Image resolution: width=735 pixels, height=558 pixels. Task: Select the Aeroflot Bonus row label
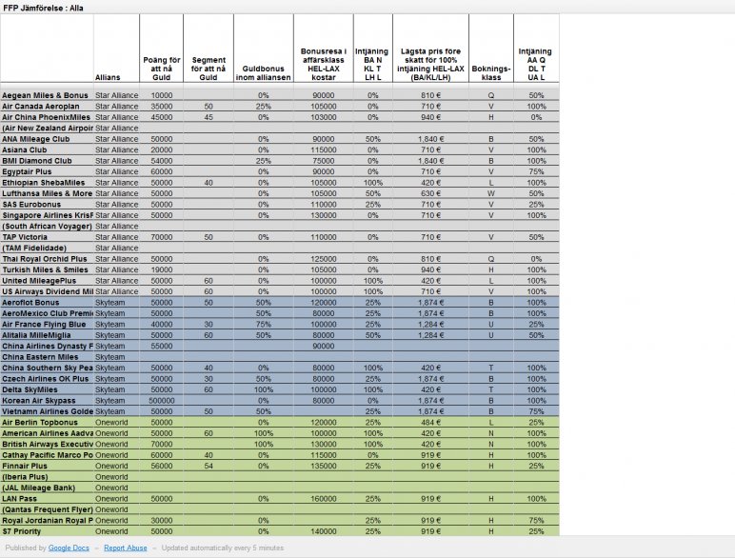tap(32, 302)
